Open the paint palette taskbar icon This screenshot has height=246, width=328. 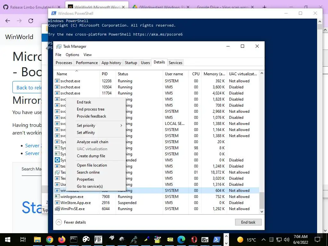(86, 240)
